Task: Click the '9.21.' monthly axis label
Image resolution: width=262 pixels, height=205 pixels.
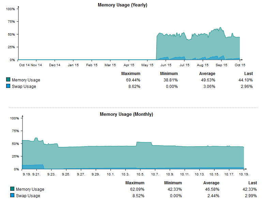Action: point(36,174)
